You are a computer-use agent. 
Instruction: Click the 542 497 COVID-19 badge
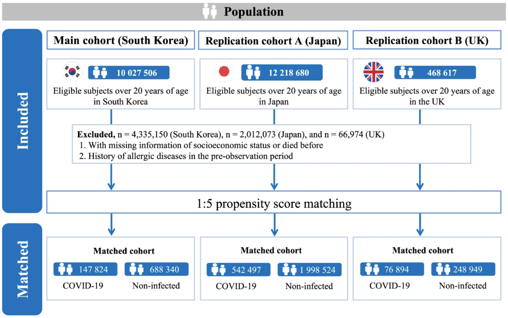pos(238,270)
